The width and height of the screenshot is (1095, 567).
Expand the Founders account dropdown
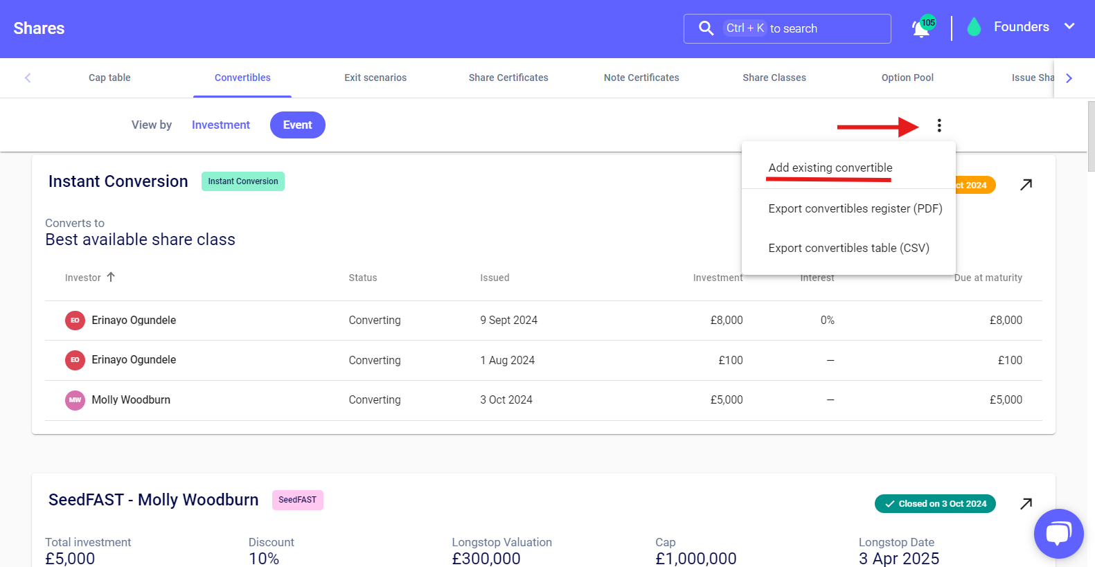[x=1069, y=27]
